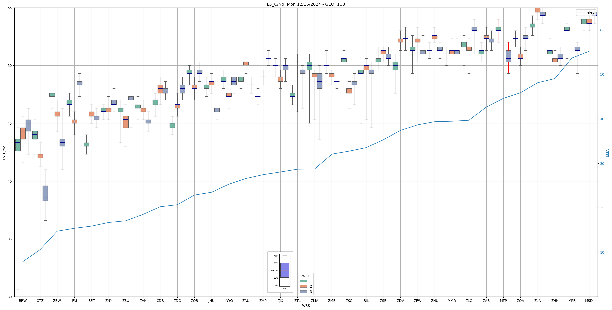Click the MTP blue box with red whisker

508,56
